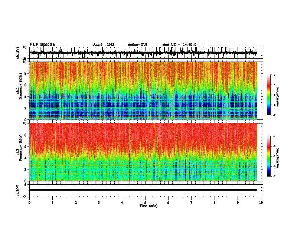Click the start UT 14:40:0 label
This screenshot has height=227, width=294.
pos(179,45)
